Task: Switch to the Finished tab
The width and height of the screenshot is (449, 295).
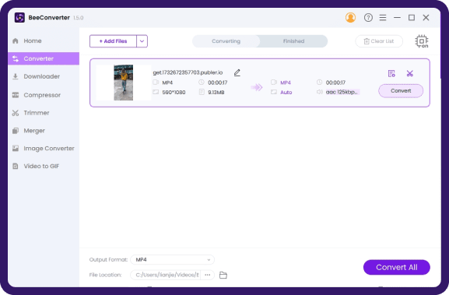Action: pyautogui.click(x=294, y=41)
